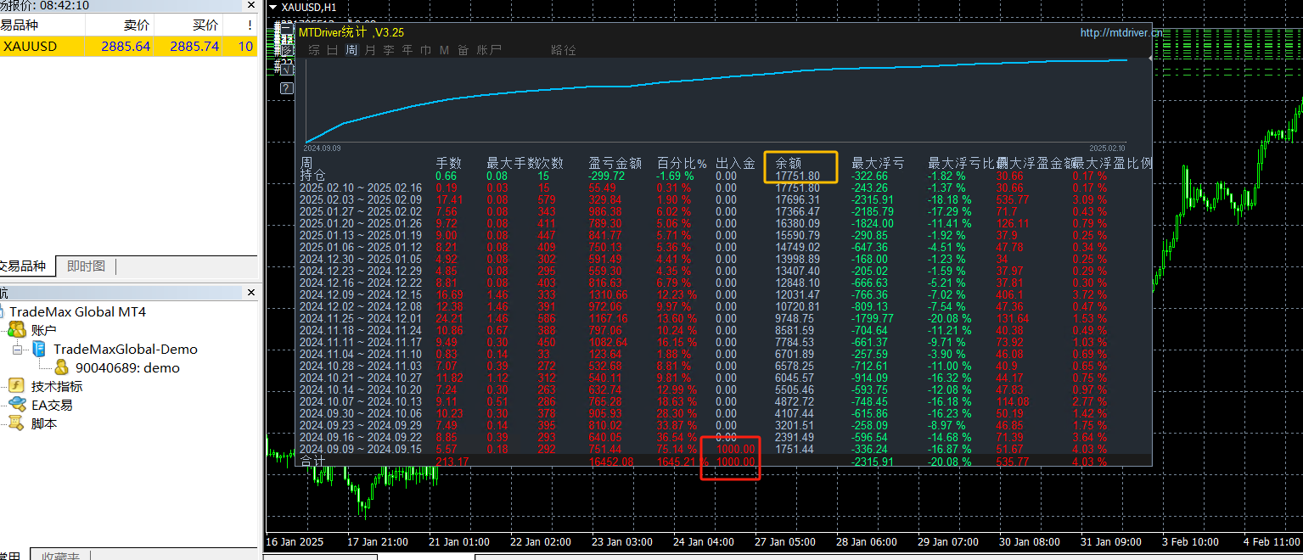The width and height of the screenshot is (1303, 560).
Task: Click the user icon beside 90040689: demo
Action: 62,367
